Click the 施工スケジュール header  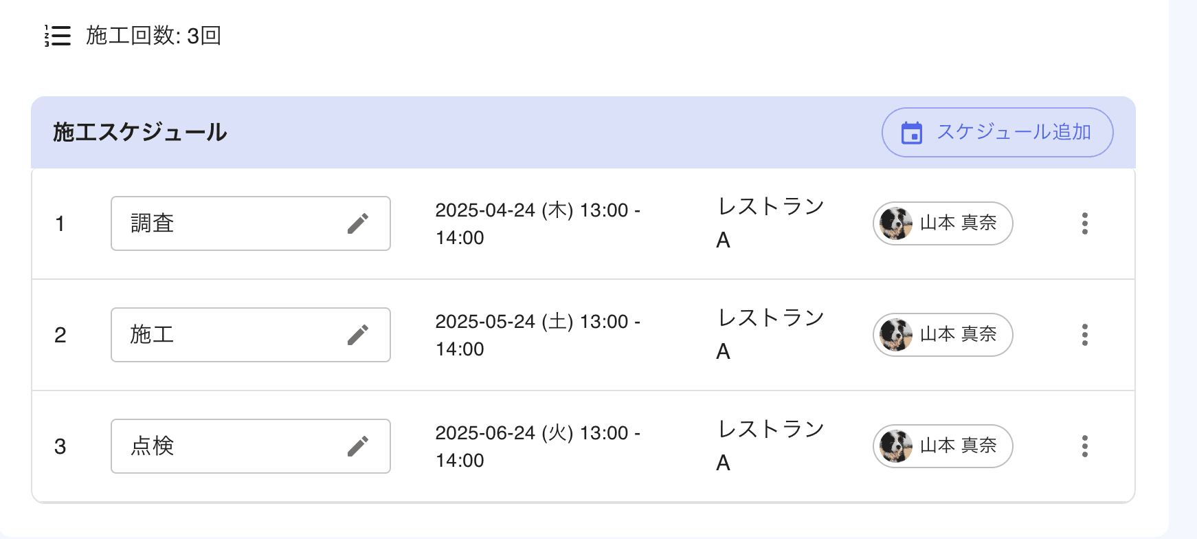point(139,132)
